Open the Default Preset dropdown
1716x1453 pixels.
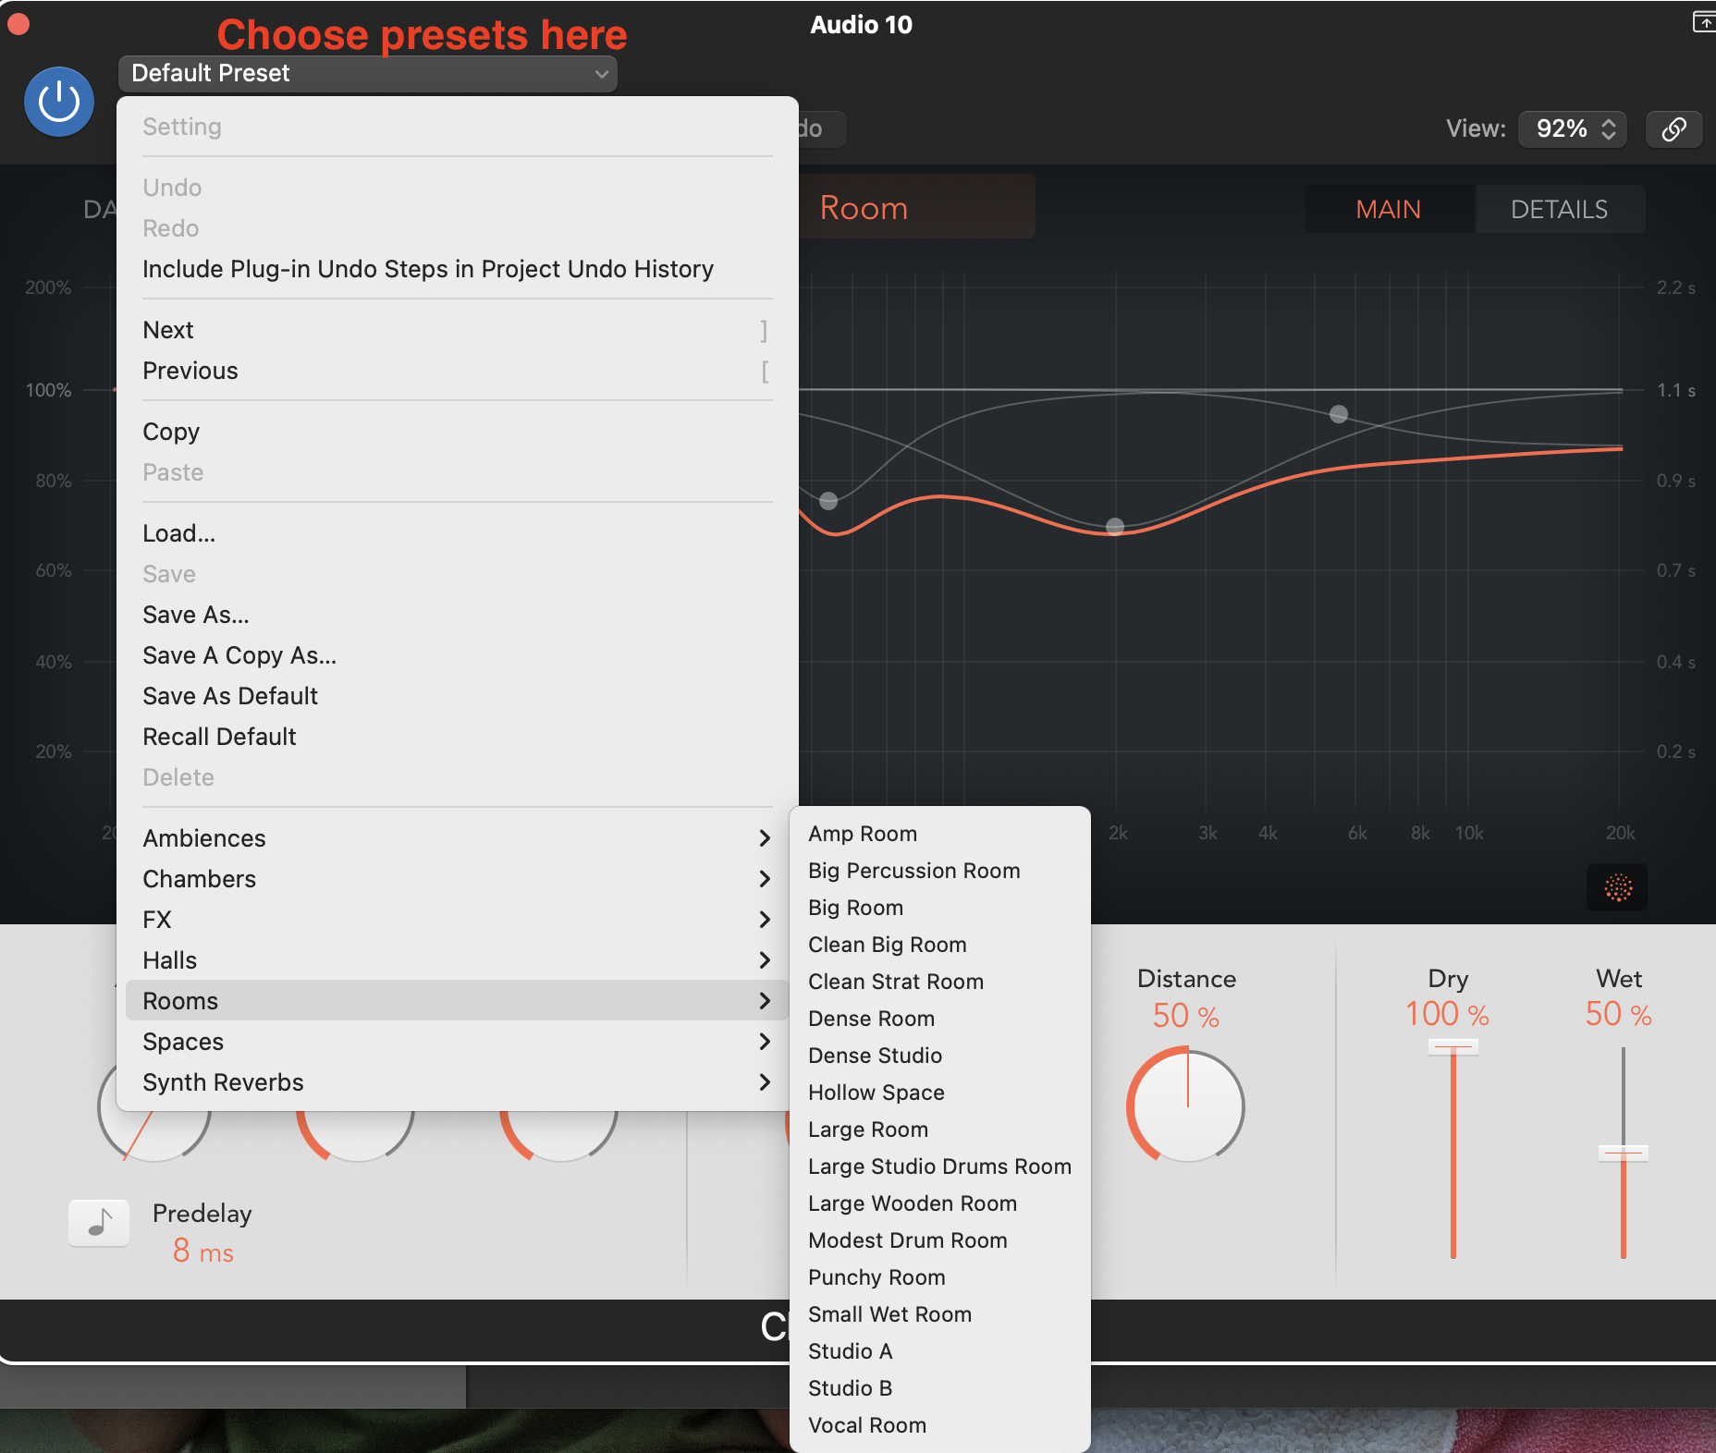coord(367,74)
